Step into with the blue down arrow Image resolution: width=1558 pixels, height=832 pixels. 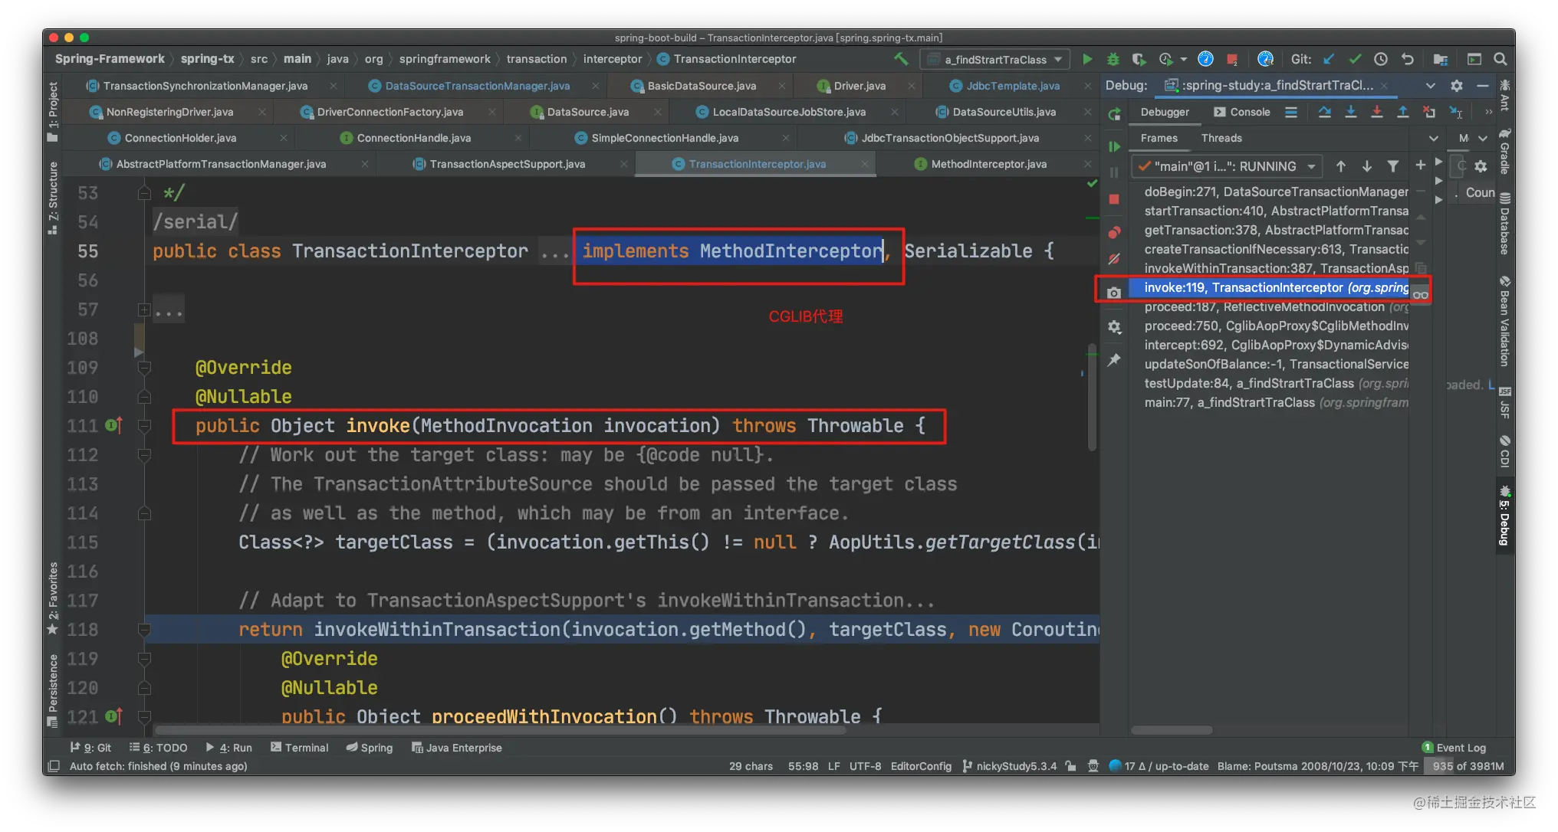coord(1350,112)
